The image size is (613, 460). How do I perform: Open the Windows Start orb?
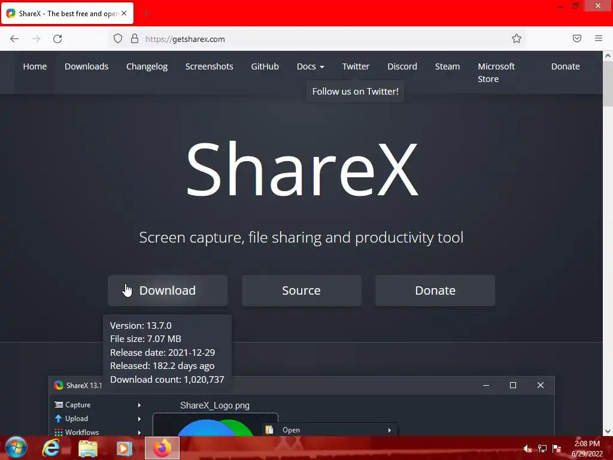(16, 448)
